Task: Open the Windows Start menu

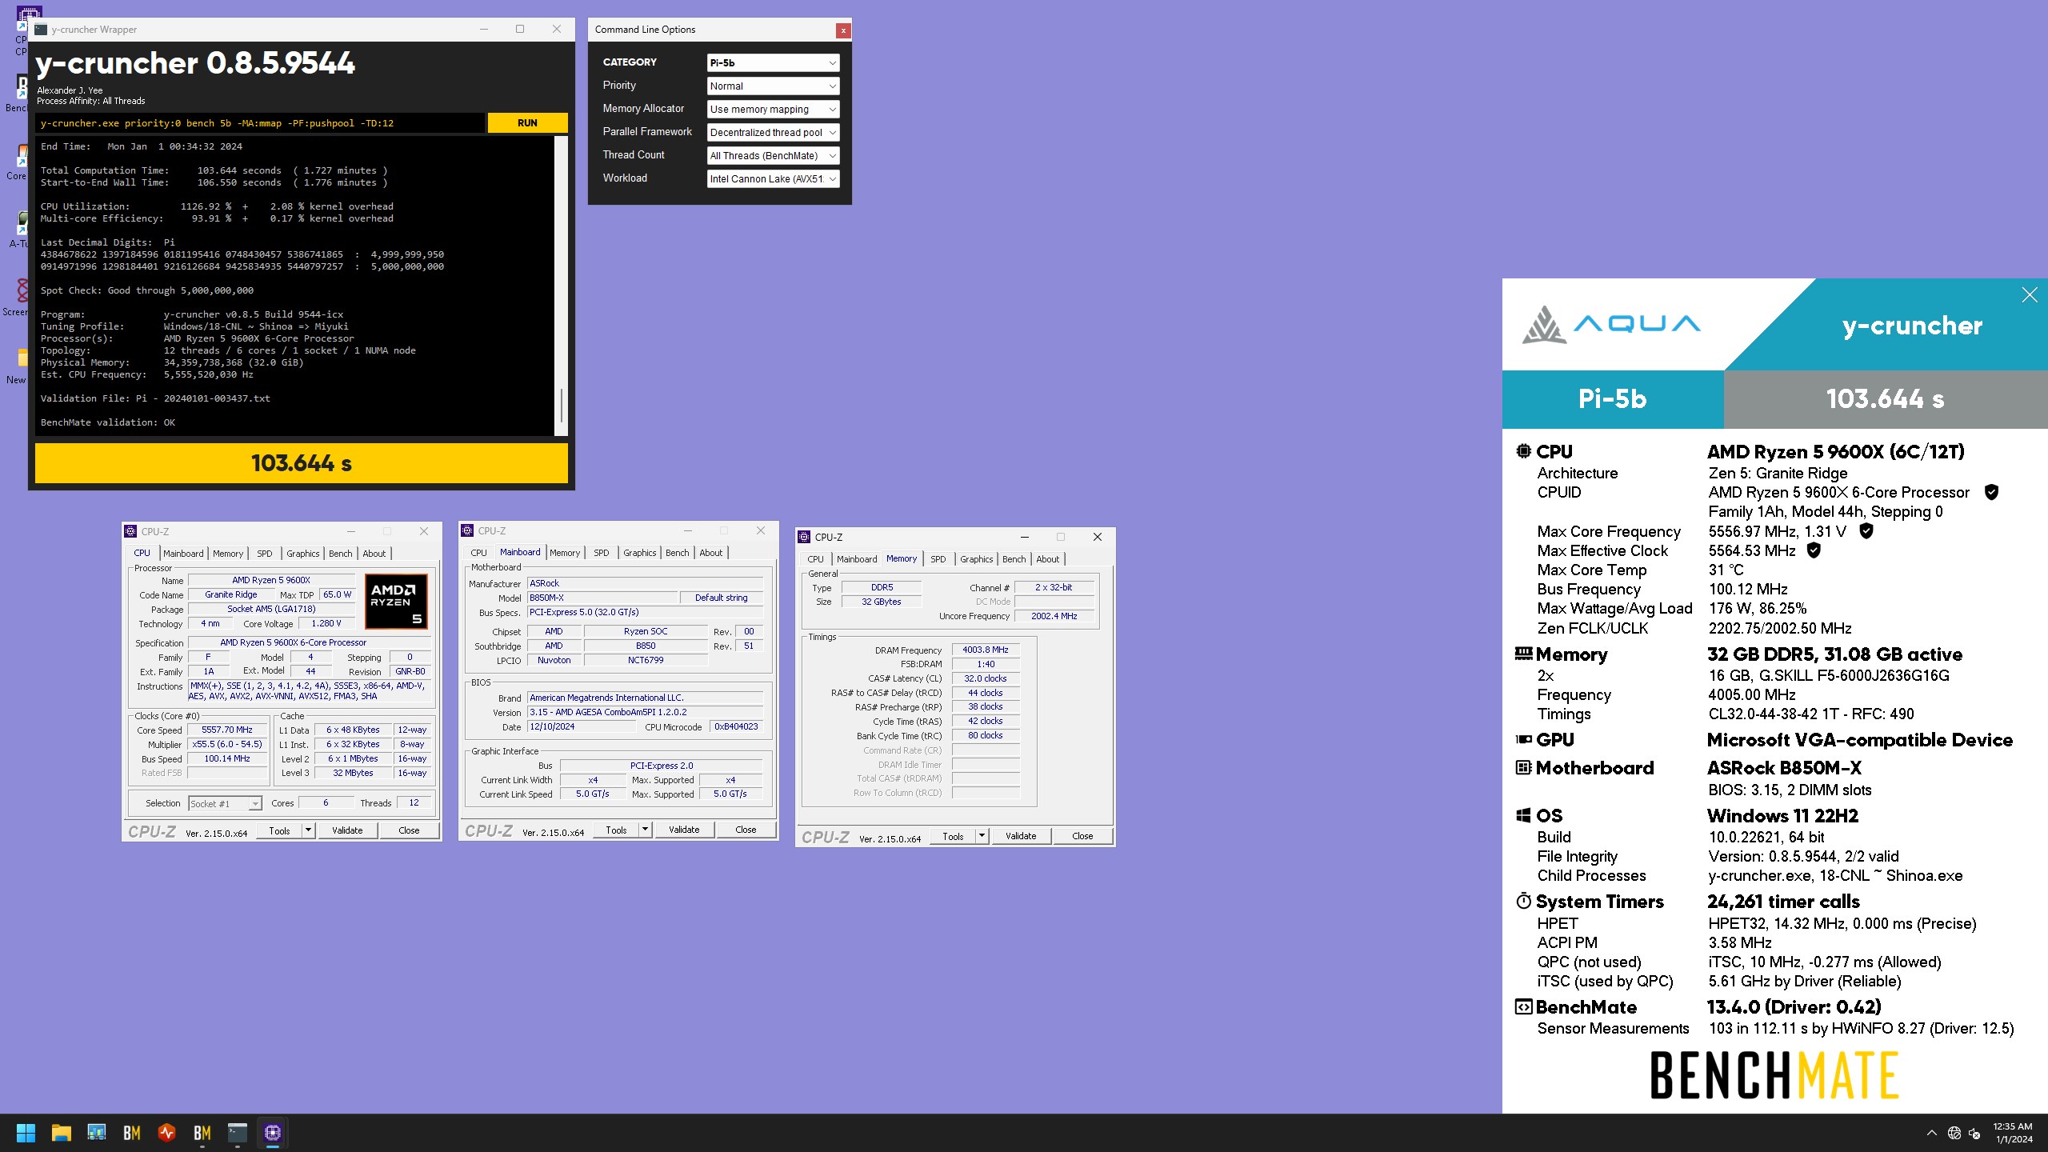Action: [x=26, y=1133]
